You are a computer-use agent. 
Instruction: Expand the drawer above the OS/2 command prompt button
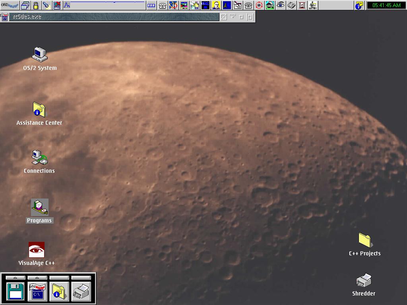click(x=37, y=278)
